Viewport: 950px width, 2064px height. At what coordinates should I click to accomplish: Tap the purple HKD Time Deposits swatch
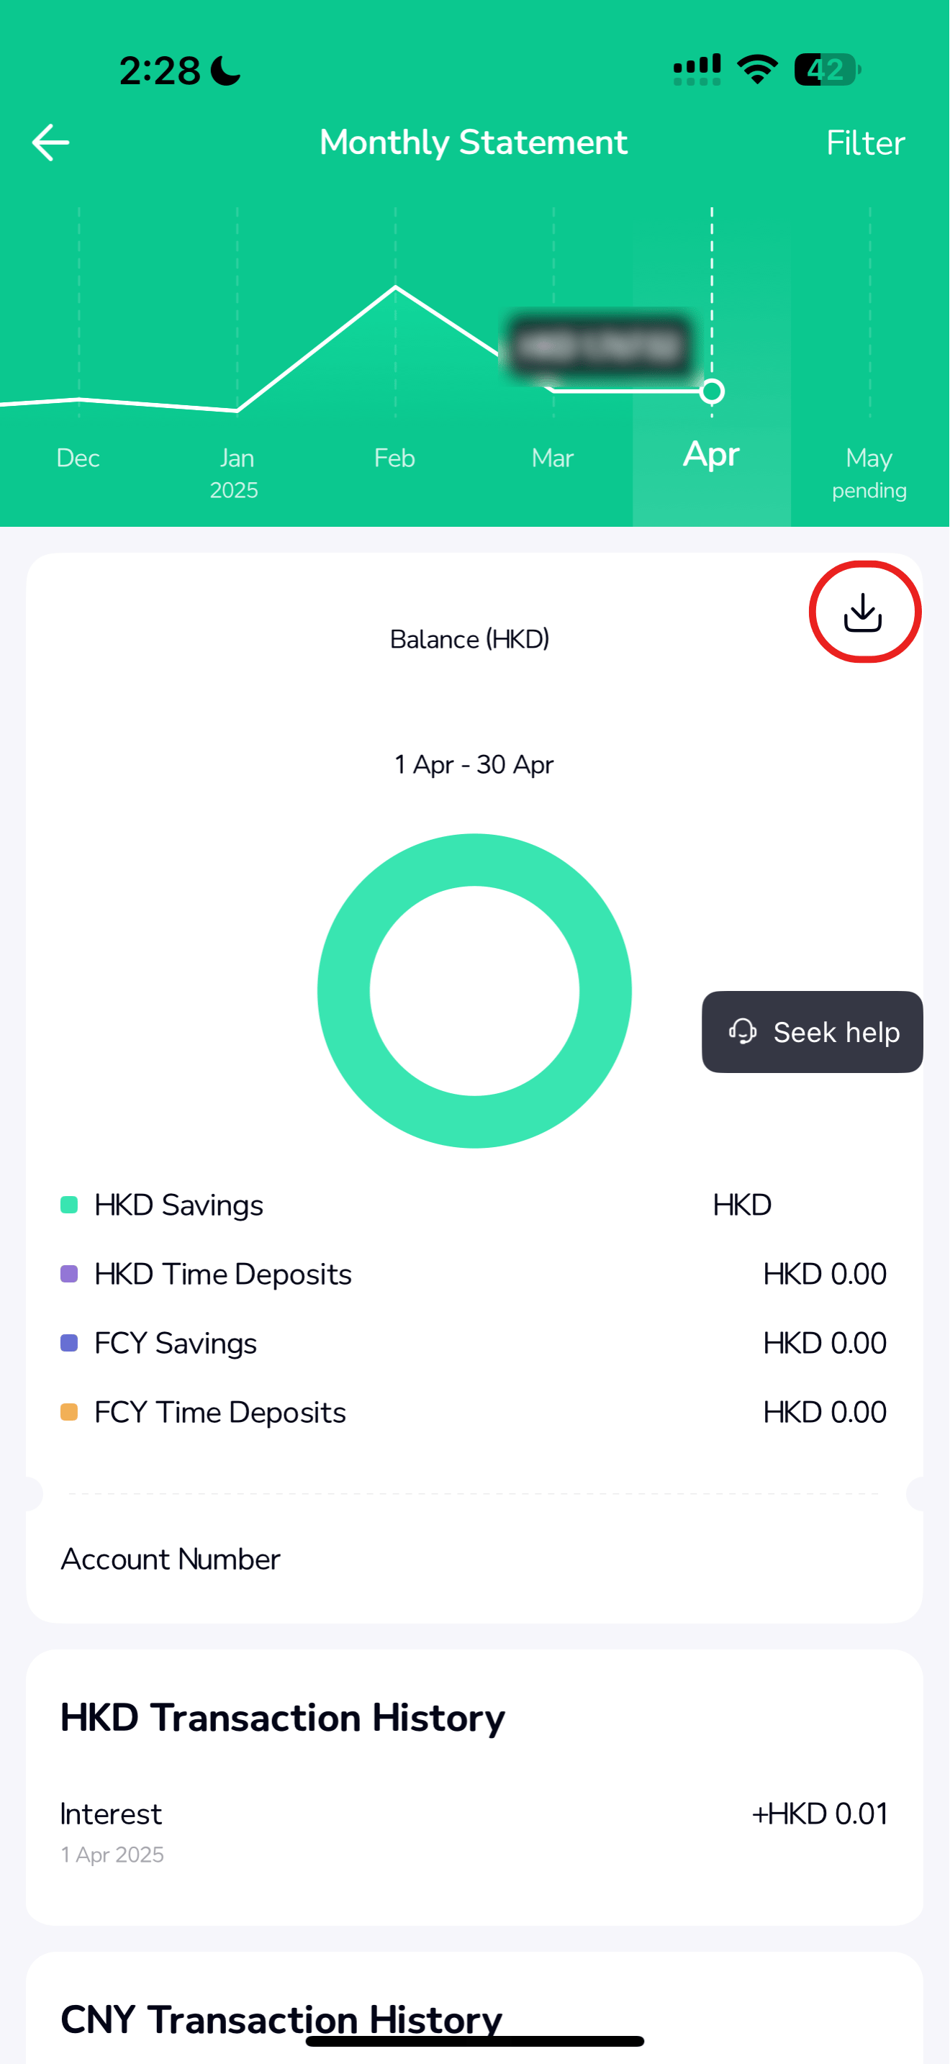[70, 1274]
